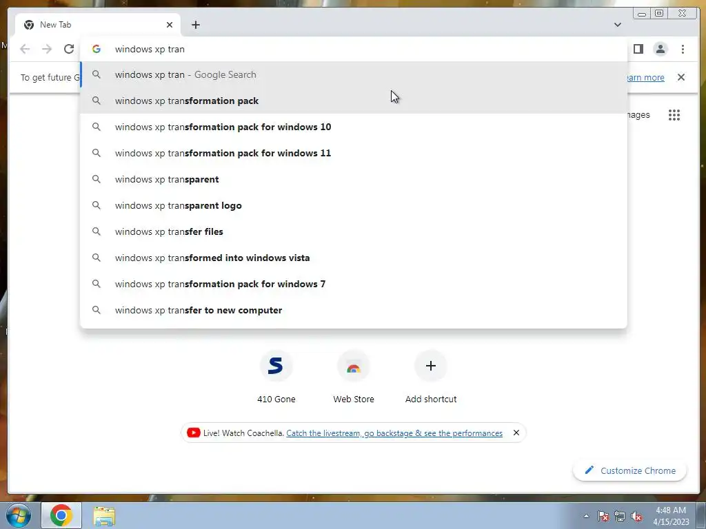The width and height of the screenshot is (706, 529).
Task: Toggle the side panel icon
Action: click(x=638, y=49)
